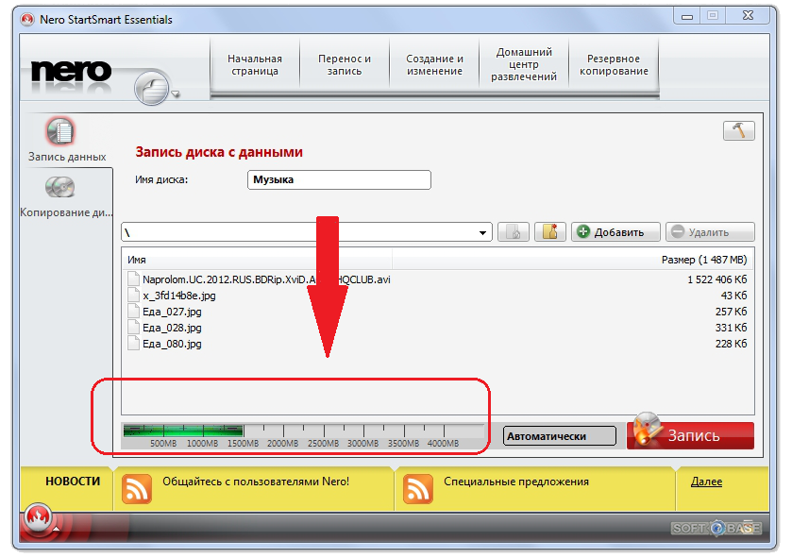Click the Добавить button

[x=615, y=232]
